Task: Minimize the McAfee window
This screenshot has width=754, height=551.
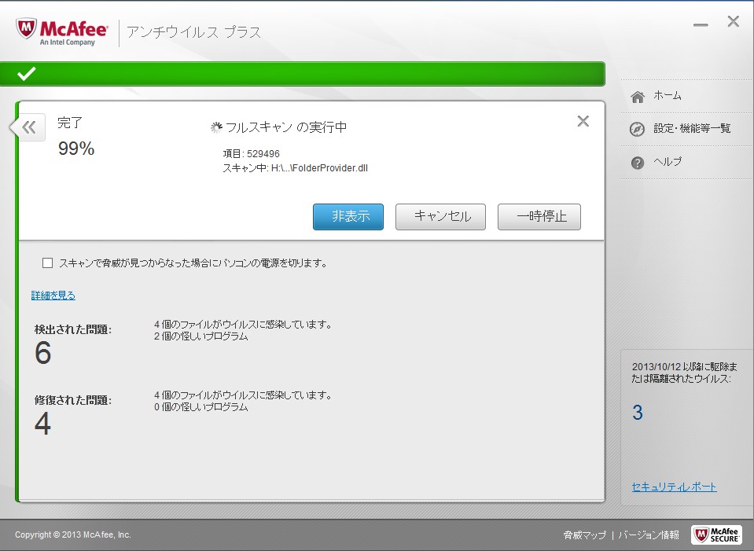Action: pyautogui.click(x=701, y=24)
